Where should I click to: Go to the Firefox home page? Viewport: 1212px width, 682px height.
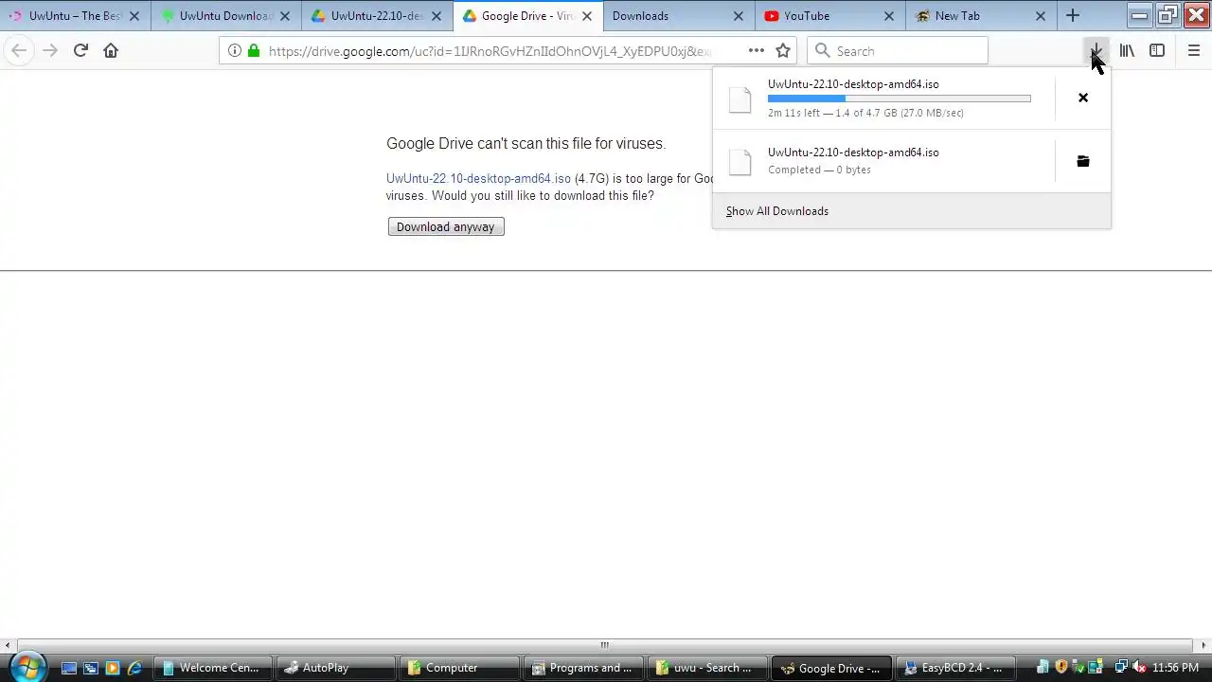[111, 50]
